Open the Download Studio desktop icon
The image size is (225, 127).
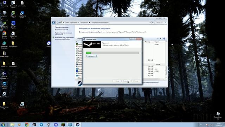[x=13, y=4]
